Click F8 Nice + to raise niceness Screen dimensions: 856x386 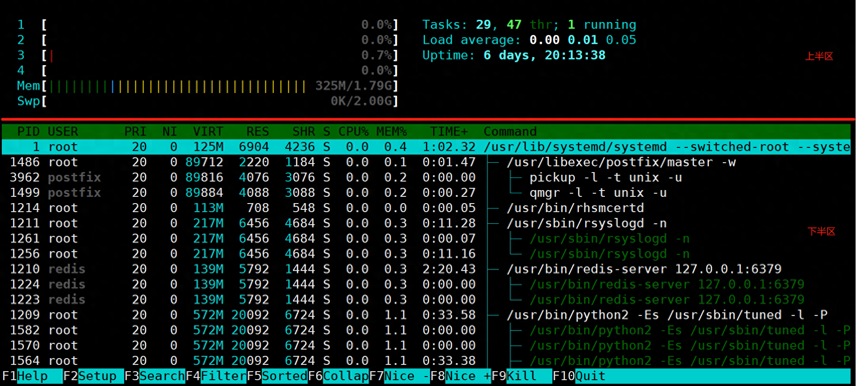point(460,376)
